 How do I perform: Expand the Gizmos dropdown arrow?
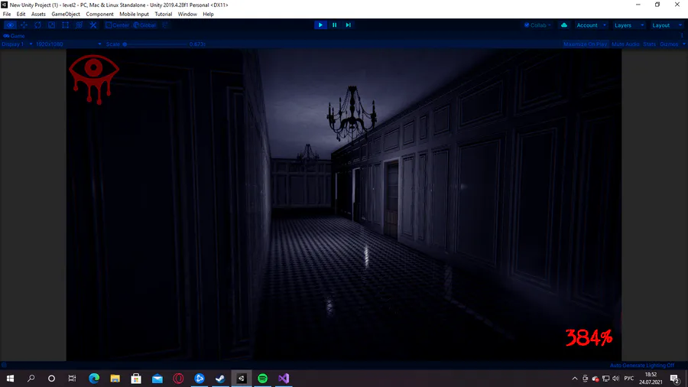683,44
